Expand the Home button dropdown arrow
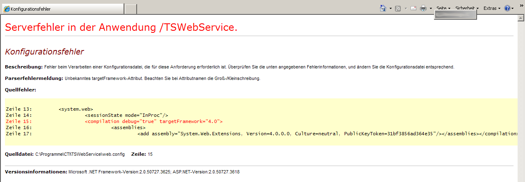This screenshot has height=182, width=525. (x=390, y=8)
